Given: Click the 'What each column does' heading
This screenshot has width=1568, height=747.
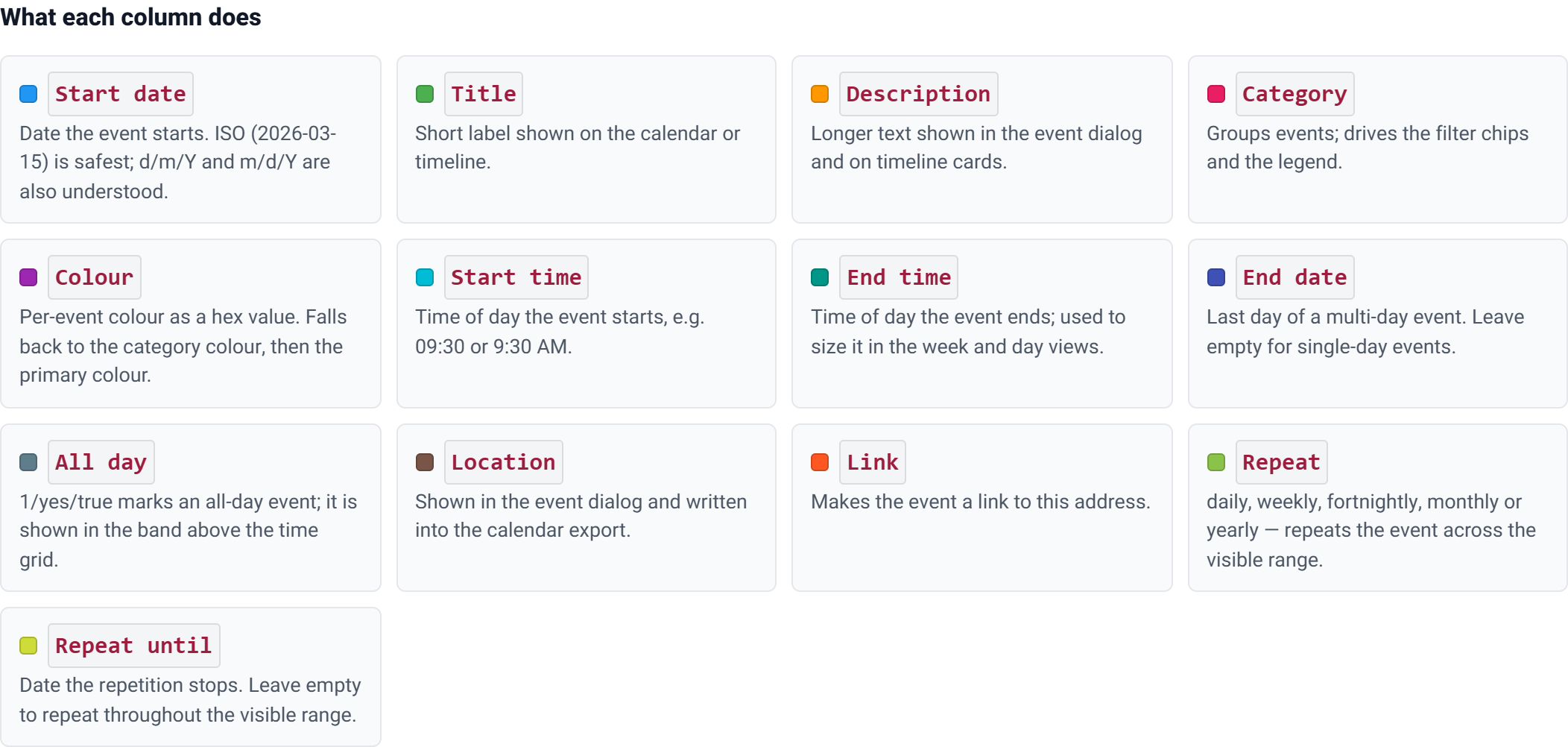Looking at the screenshot, I should [x=130, y=17].
